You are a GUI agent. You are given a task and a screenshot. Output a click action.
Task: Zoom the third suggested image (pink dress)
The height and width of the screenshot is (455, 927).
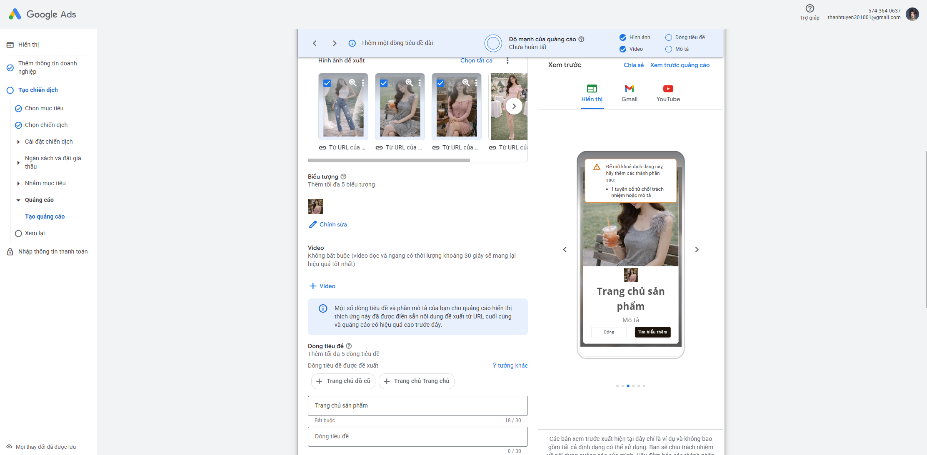click(466, 83)
